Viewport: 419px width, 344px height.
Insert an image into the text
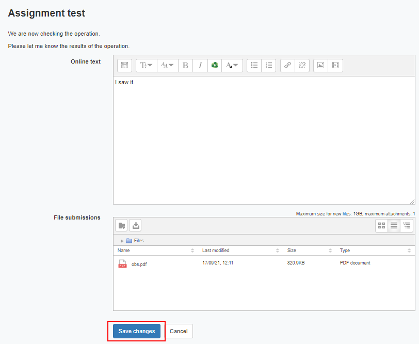tap(320, 66)
